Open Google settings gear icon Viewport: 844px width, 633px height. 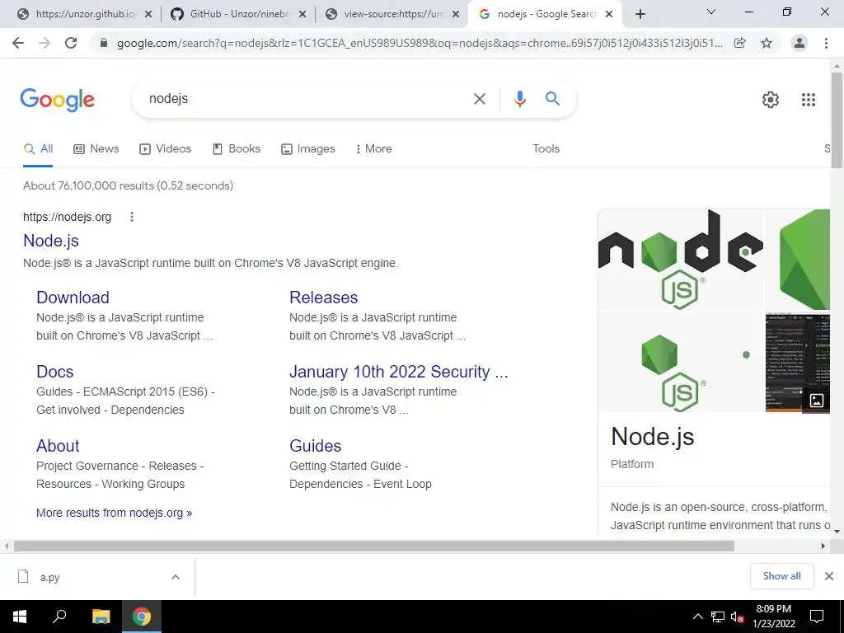pyautogui.click(x=771, y=100)
